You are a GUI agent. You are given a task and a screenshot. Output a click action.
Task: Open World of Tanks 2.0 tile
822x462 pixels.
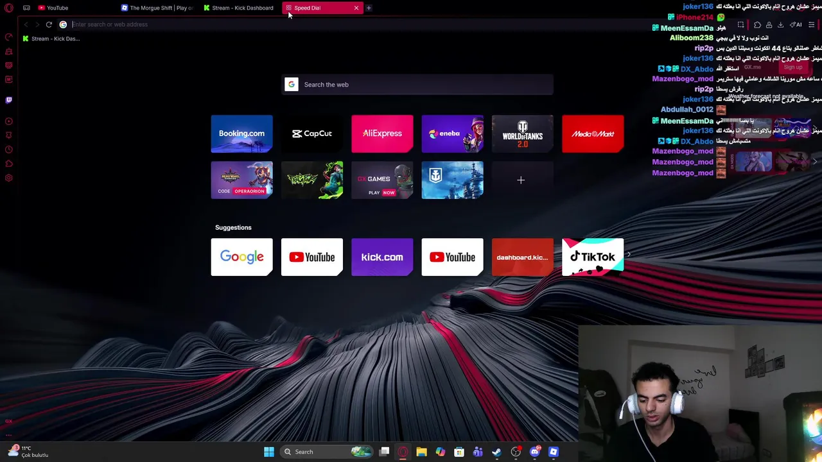(523, 133)
